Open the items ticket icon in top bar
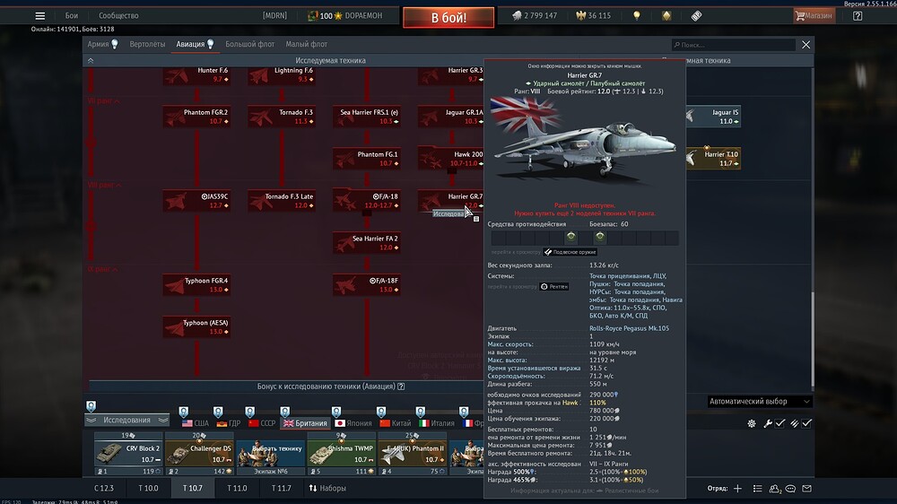Screen dimensions: 897x504 click(x=696, y=16)
